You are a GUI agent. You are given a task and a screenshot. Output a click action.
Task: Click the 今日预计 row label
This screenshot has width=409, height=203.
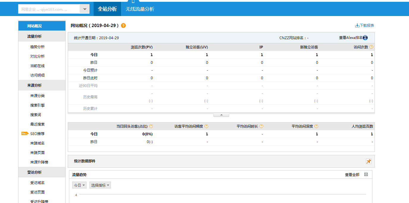pyautogui.click(x=90, y=70)
